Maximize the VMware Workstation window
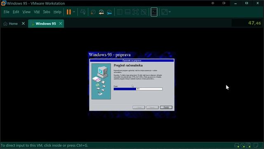This screenshot has height=149, width=264. [247, 3]
